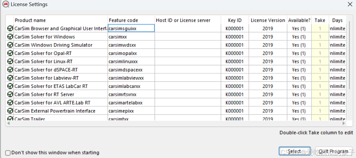Click Yes (1) in ETAS LabCar RT row
Screen dimensions: 356x158
coord(299,86)
